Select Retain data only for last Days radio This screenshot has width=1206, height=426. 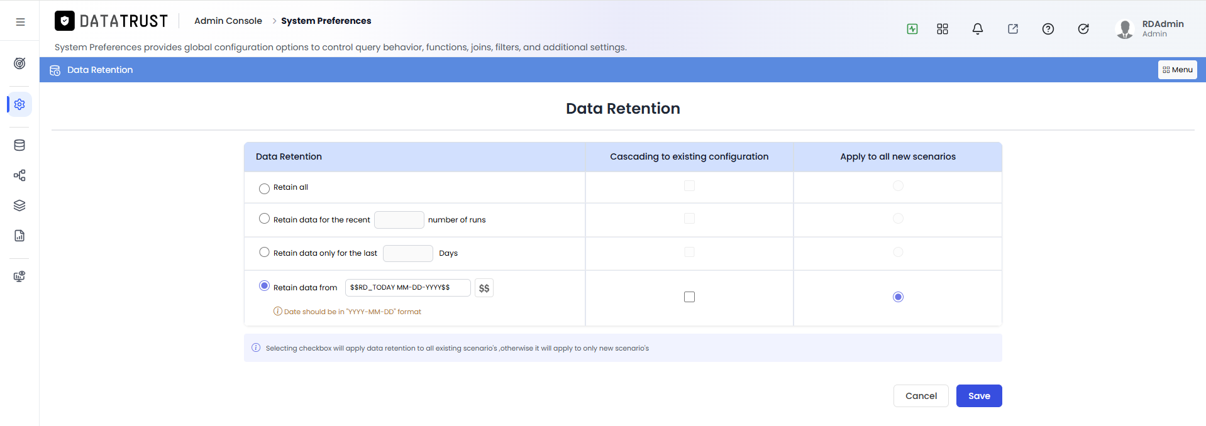coord(264,252)
